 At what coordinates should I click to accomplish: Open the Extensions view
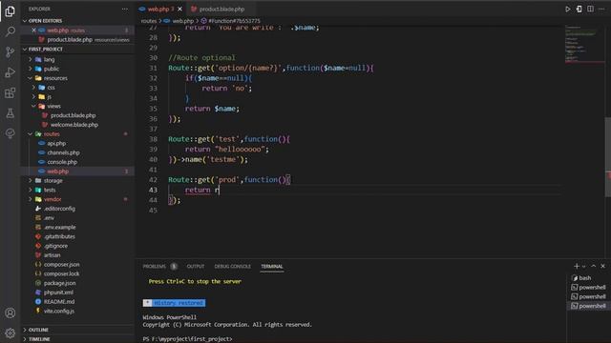(11, 93)
